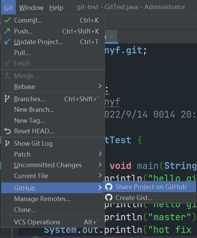Image resolution: width=197 pixels, height=238 pixels.
Task: Click the GitHub logo beside Create Gist
Action: tap(109, 197)
